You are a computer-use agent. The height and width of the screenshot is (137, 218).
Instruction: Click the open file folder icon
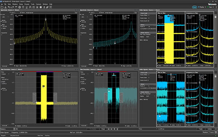coord(2,7)
